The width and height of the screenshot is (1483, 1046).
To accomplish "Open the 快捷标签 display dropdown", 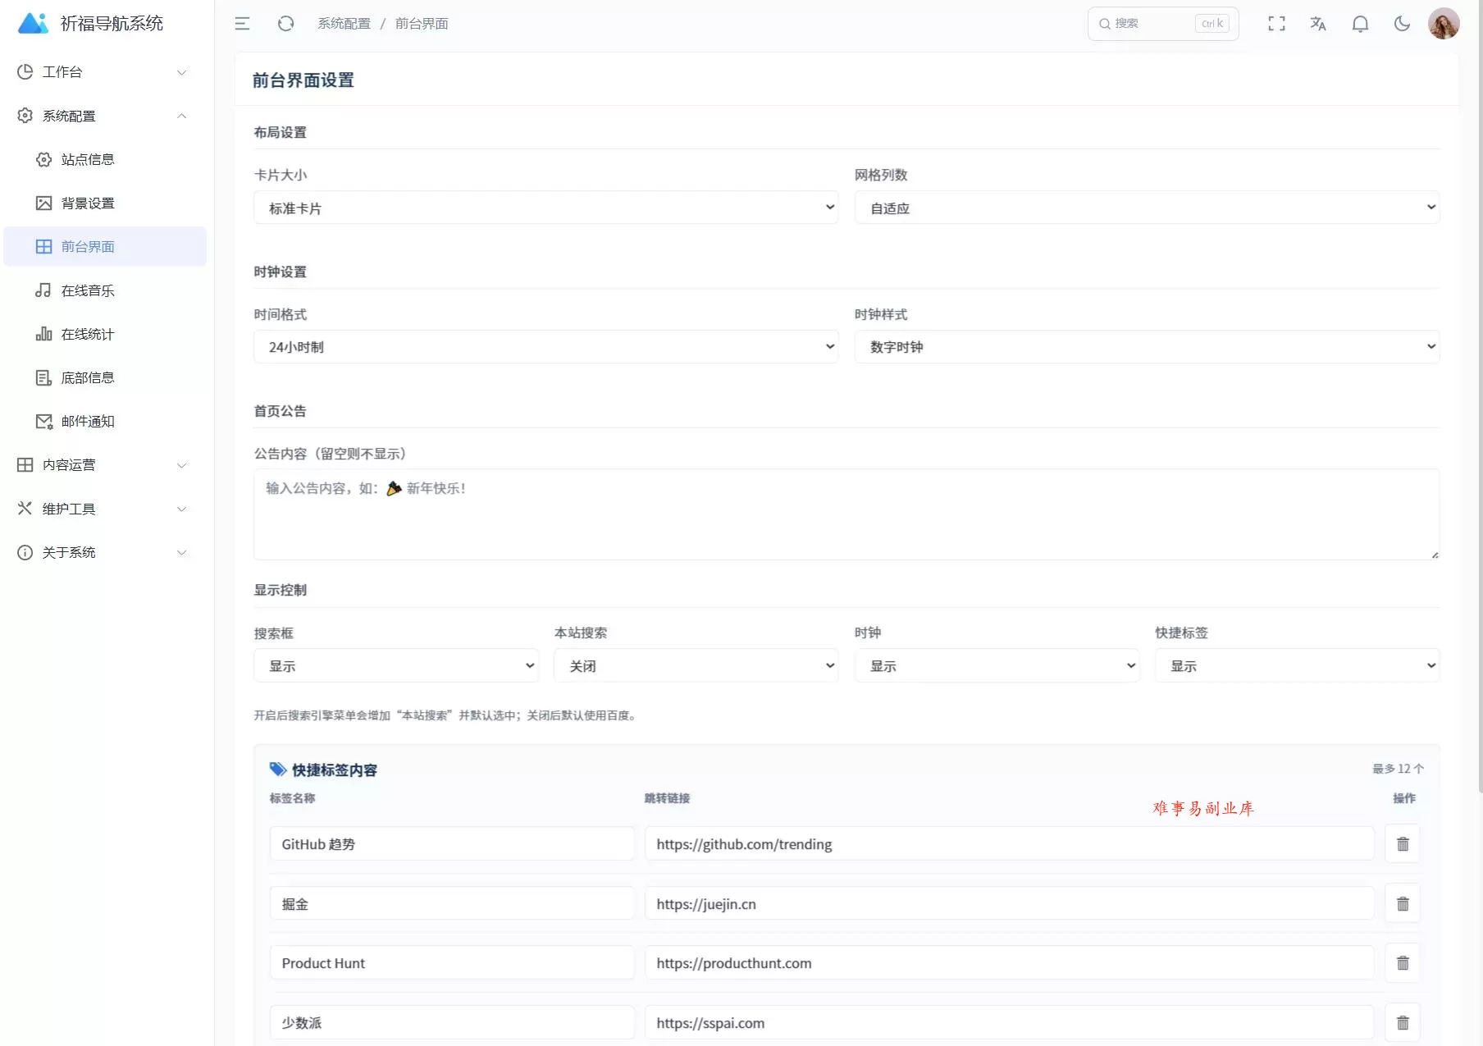I will pos(1297,665).
